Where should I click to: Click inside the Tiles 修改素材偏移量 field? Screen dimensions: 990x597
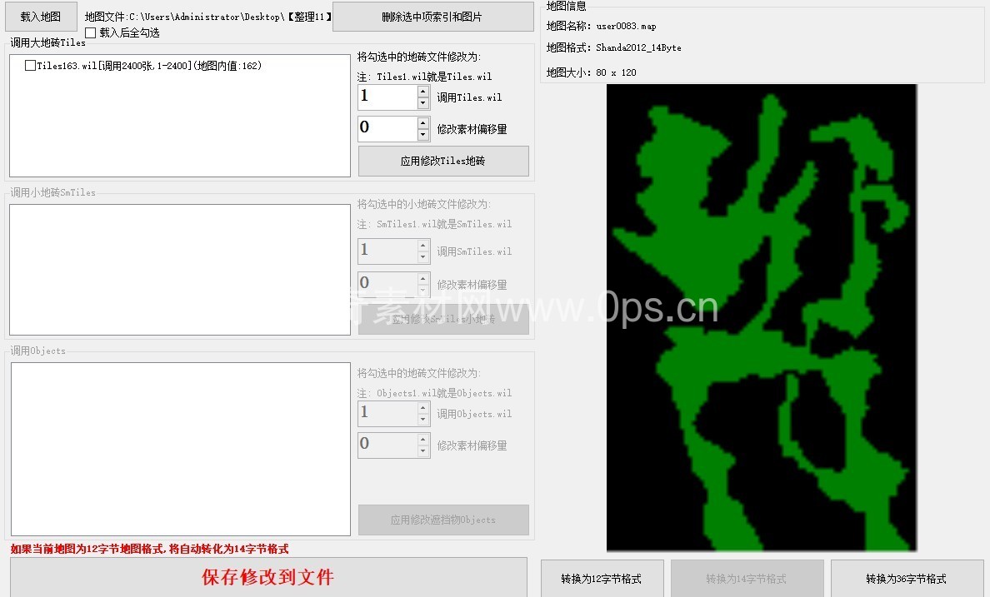(x=387, y=129)
